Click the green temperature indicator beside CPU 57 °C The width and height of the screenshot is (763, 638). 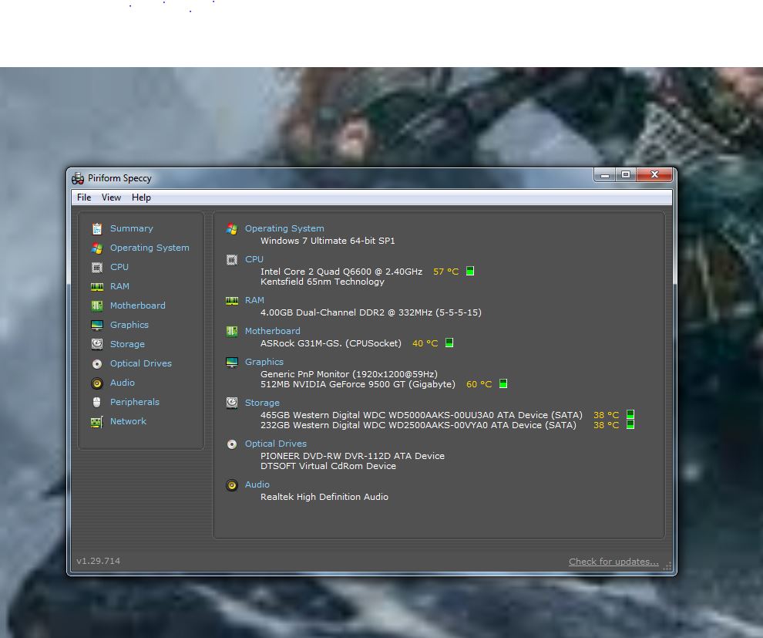tap(470, 271)
